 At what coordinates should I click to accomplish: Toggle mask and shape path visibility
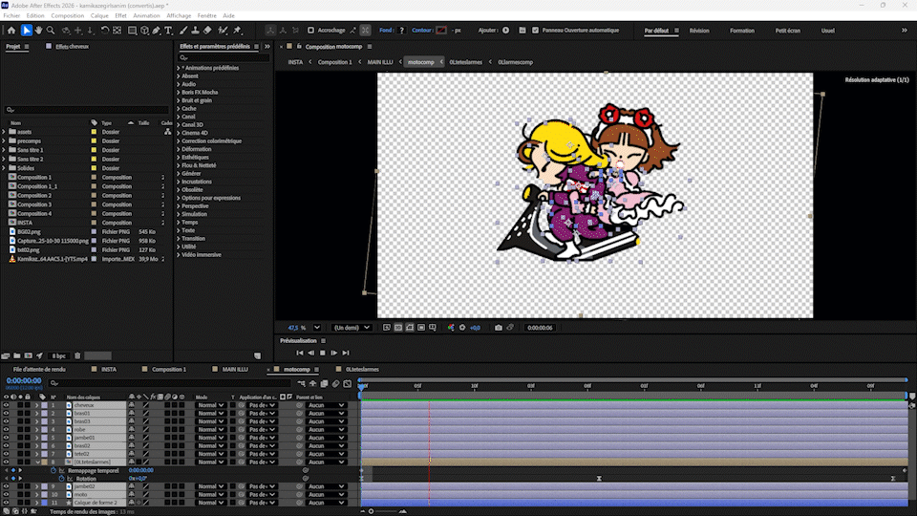[410, 328]
